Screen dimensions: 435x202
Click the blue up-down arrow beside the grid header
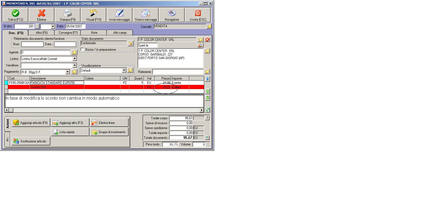coord(207,79)
